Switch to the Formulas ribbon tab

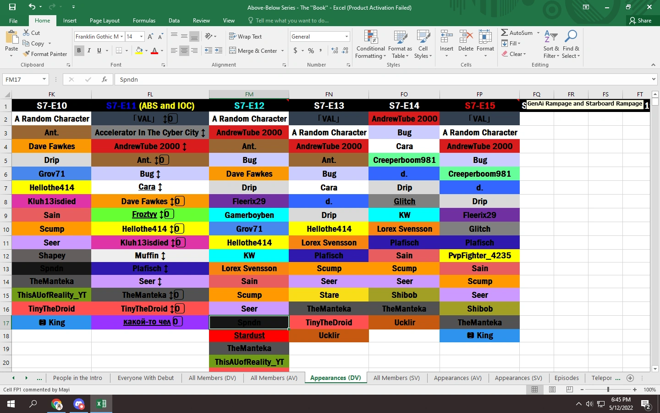pyautogui.click(x=144, y=21)
